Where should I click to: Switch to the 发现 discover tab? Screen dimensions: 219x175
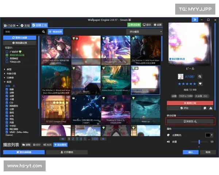25,26
